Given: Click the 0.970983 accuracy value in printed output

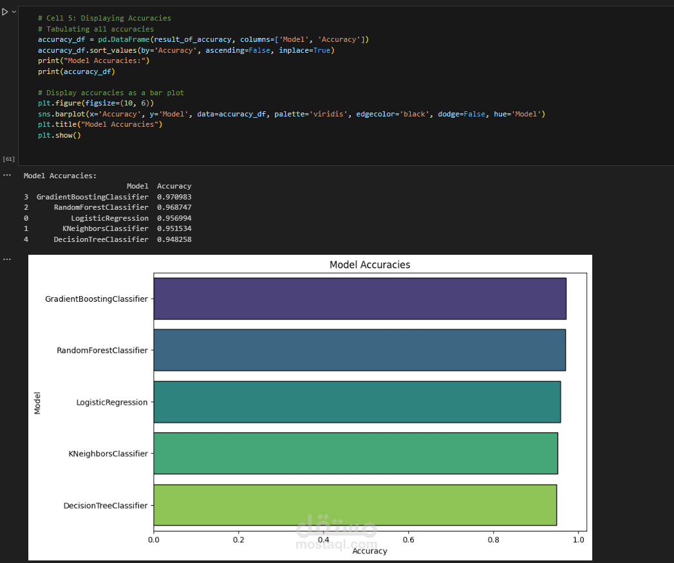Looking at the screenshot, I should (174, 197).
